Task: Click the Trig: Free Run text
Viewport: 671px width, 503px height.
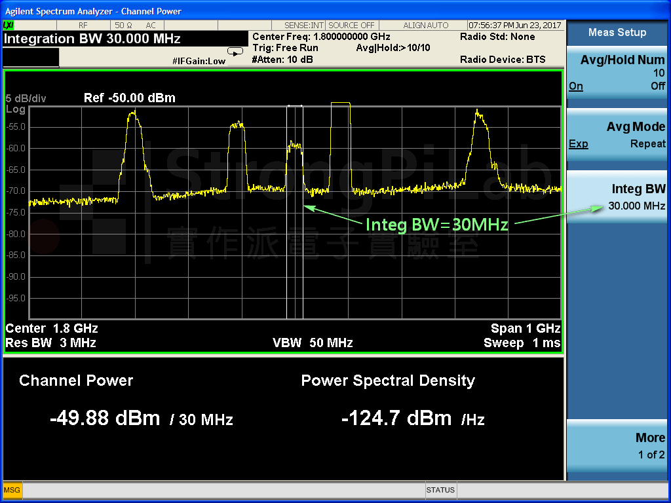Action: (x=286, y=47)
